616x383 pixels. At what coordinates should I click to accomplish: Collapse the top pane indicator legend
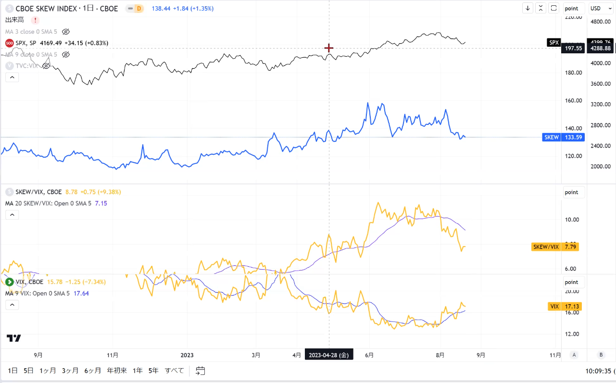12,77
